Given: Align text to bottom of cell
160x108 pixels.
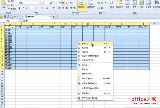Looking at the screenshot, I should pyautogui.click(x=66, y=3).
